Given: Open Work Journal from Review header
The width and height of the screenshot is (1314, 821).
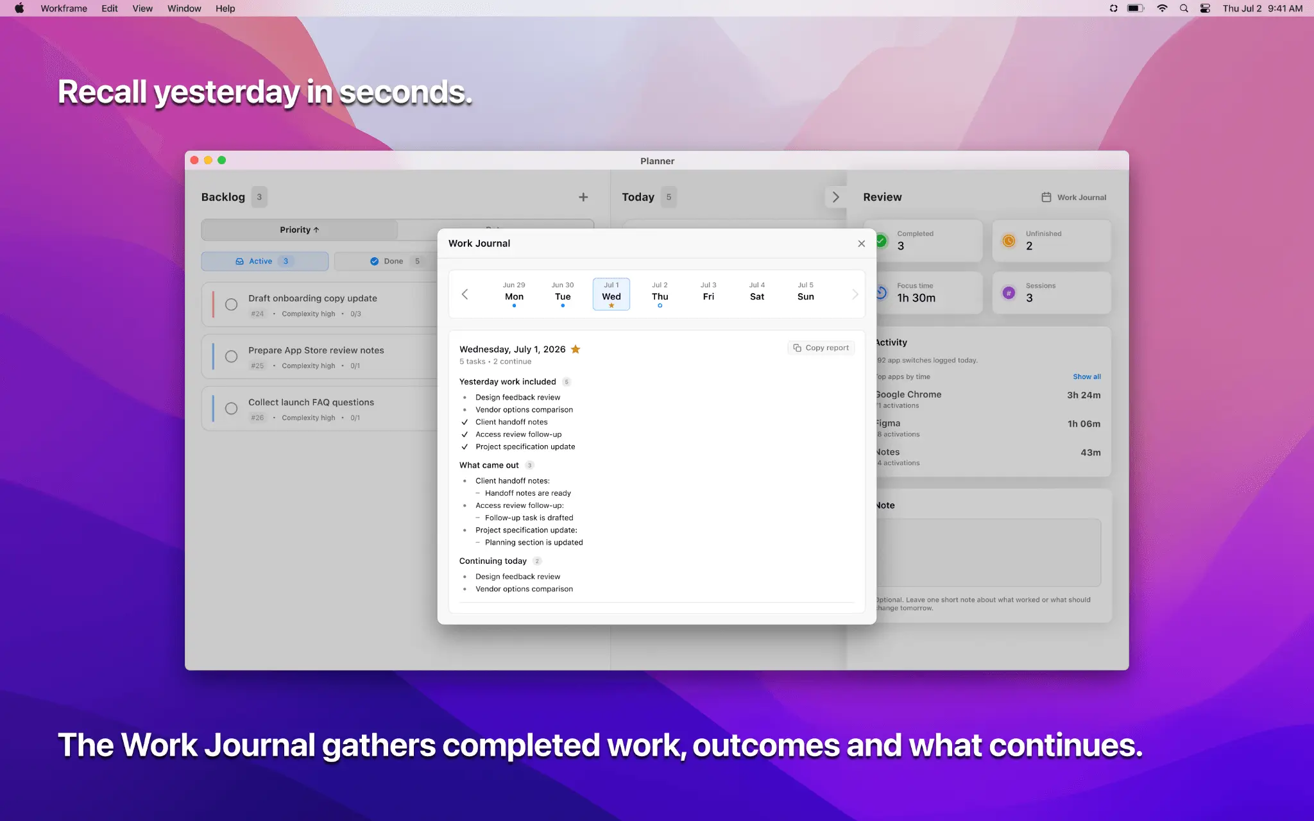Looking at the screenshot, I should [1074, 198].
